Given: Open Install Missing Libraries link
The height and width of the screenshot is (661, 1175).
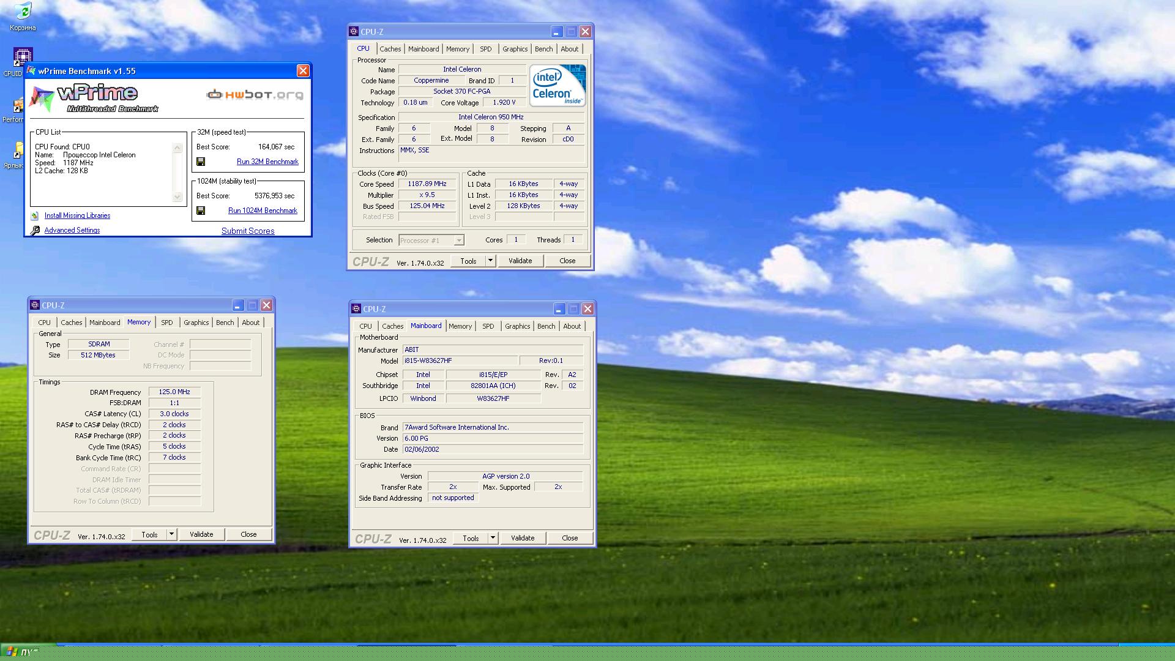Looking at the screenshot, I should (77, 215).
